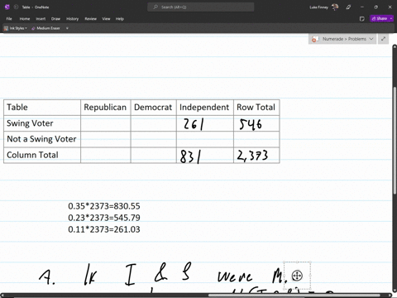Click the purple Share button
This screenshot has height=298, width=397.
click(x=380, y=19)
